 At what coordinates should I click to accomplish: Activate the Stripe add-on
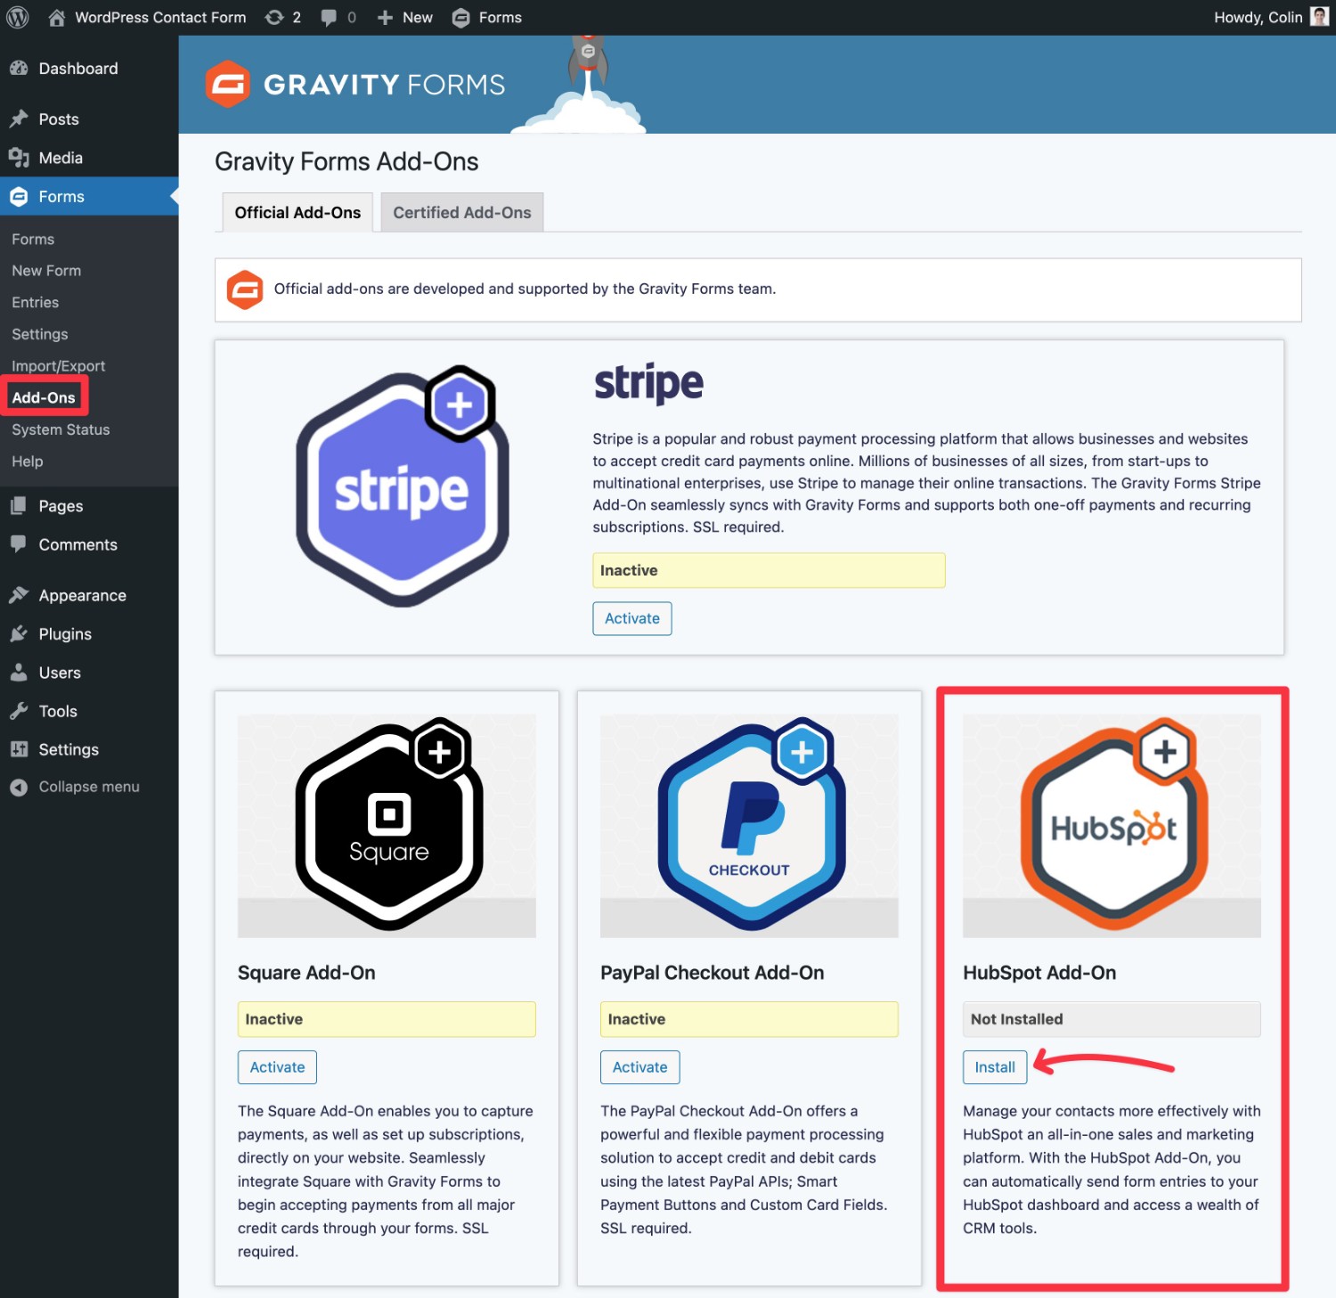click(x=632, y=618)
